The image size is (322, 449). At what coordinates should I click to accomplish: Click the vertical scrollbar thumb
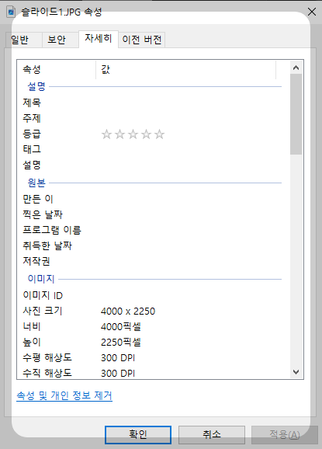tap(296, 114)
